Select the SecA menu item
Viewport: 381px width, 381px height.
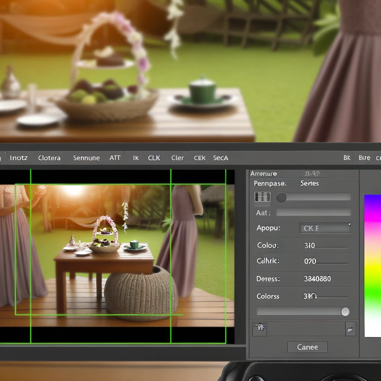(221, 158)
